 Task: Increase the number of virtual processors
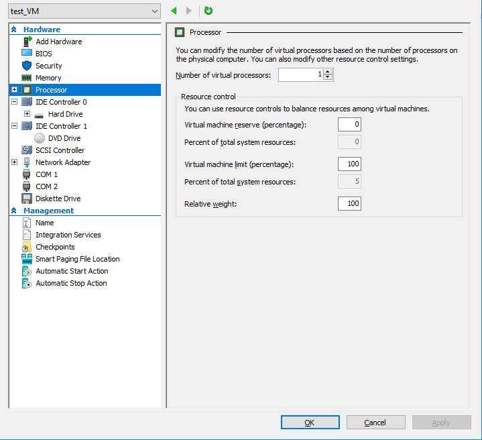tap(327, 72)
